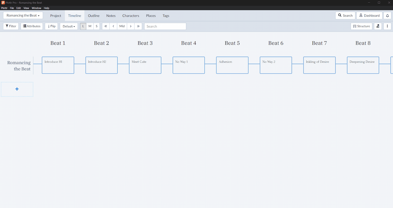Viewport: 393px width, 208px height.
Task: Select Large card size L
Action: [83, 26]
